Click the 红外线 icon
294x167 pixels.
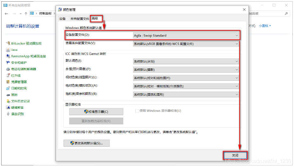[8, 75]
